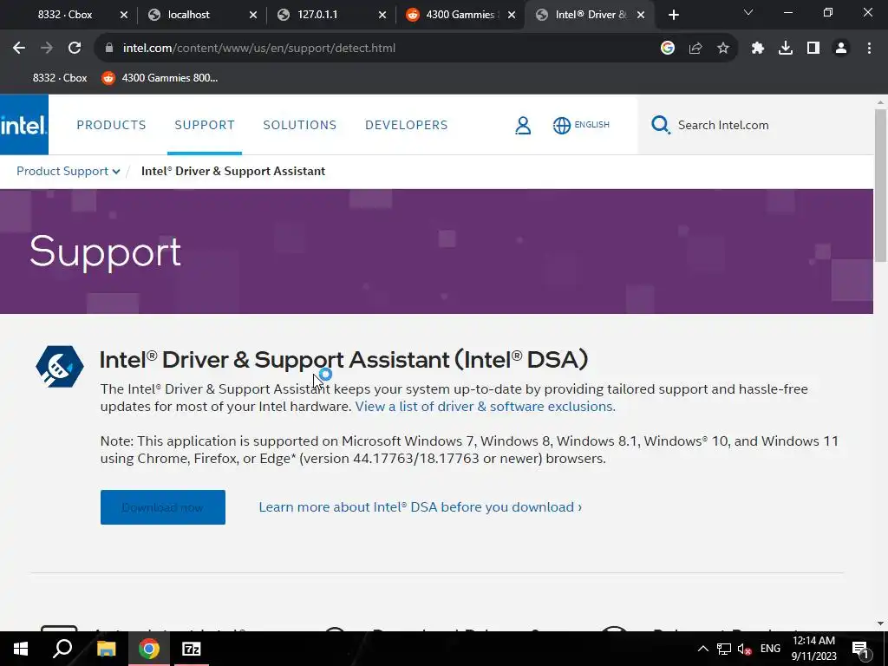Reload the Intel support page
Screen dimensions: 888x666
(75, 49)
